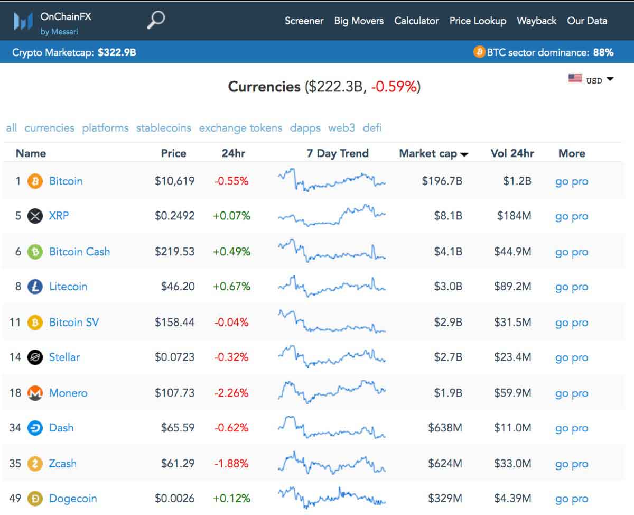The height and width of the screenshot is (515, 634).
Task: Click the Bitcoin price $10,619
Action: pos(174,181)
